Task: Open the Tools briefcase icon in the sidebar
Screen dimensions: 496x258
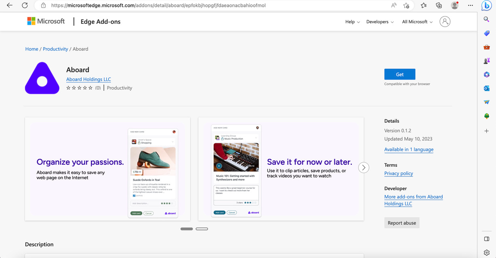Action: click(487, 47)
